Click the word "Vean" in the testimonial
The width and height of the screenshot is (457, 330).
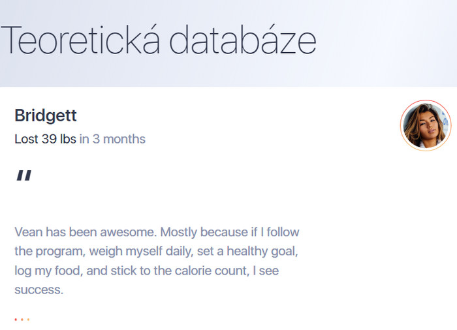point(27,232)
